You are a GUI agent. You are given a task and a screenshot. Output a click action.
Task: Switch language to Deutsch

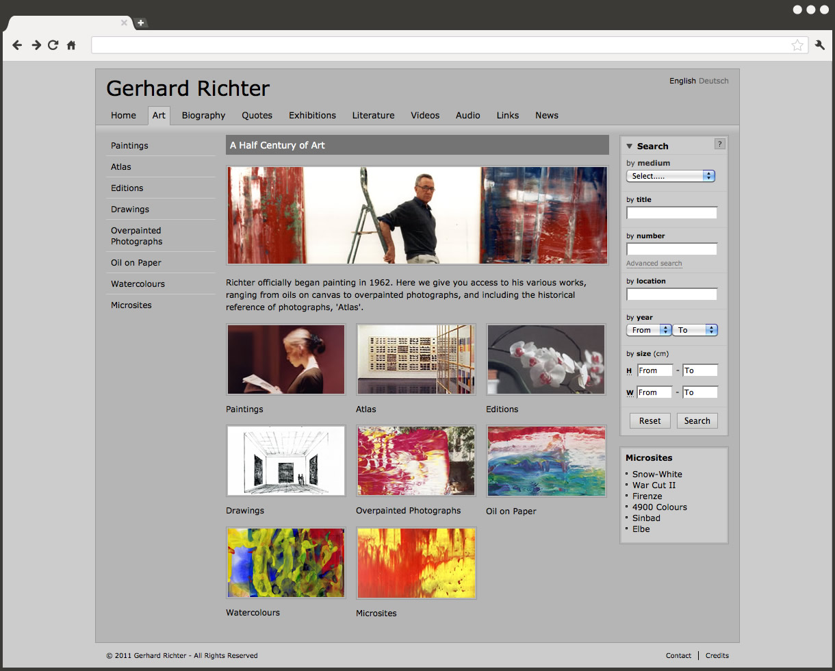pos(713,81)
